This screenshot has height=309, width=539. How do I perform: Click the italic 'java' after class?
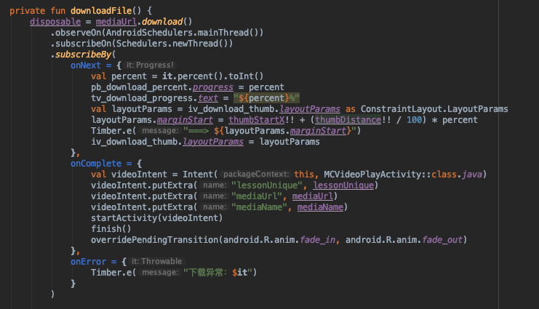tap(472, 174)
